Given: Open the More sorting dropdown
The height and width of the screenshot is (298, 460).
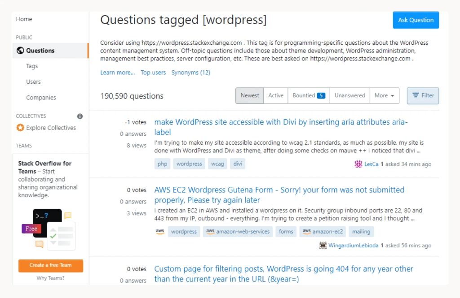Looking at the screenshot, I should pyautogui.click(x=385, y=95).
